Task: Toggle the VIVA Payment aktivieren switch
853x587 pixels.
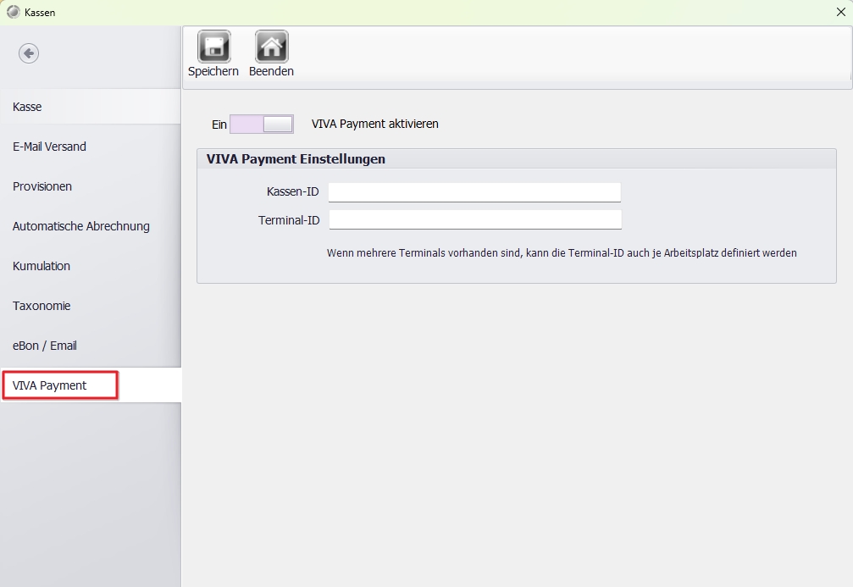Action: click(x=262, y=125)
